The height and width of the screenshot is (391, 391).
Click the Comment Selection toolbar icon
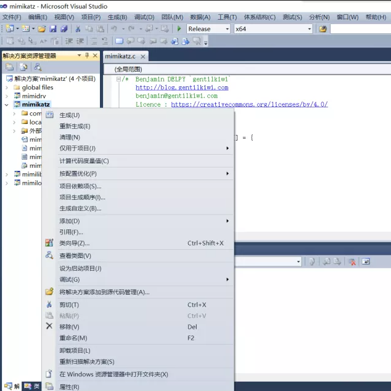[x=94, y=41]
